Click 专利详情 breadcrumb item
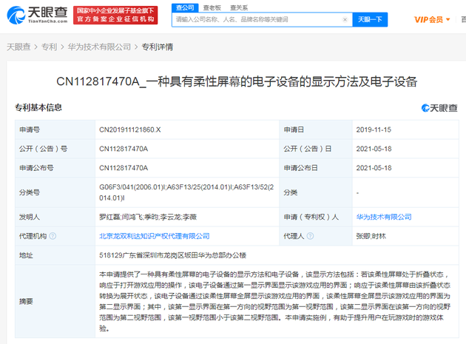 click(157, 47)
